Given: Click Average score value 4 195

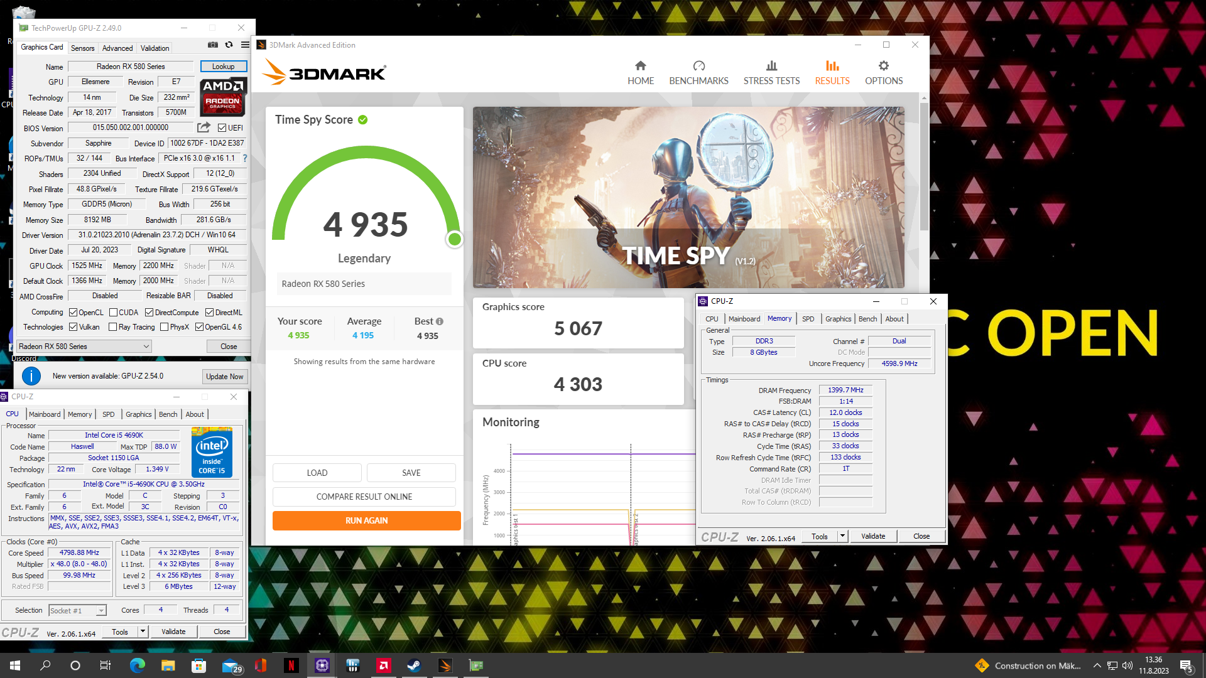Looking at the screenshot, I should coord(363,335).
